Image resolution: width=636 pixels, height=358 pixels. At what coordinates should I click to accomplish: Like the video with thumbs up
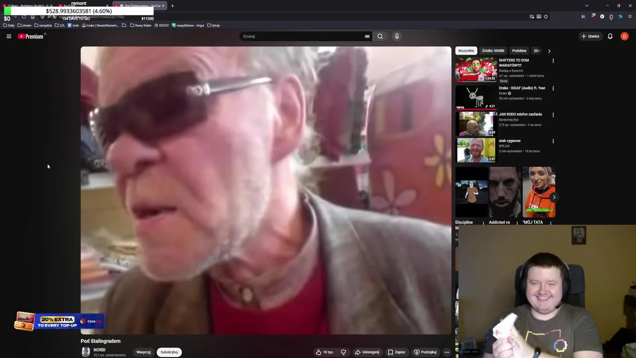(324, 352)
